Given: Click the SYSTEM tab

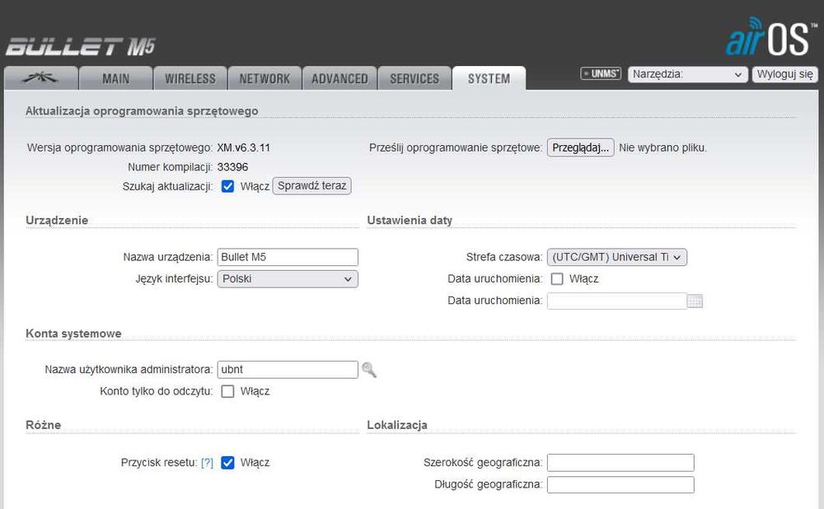Looking at the screenshot, I should 489,78.
